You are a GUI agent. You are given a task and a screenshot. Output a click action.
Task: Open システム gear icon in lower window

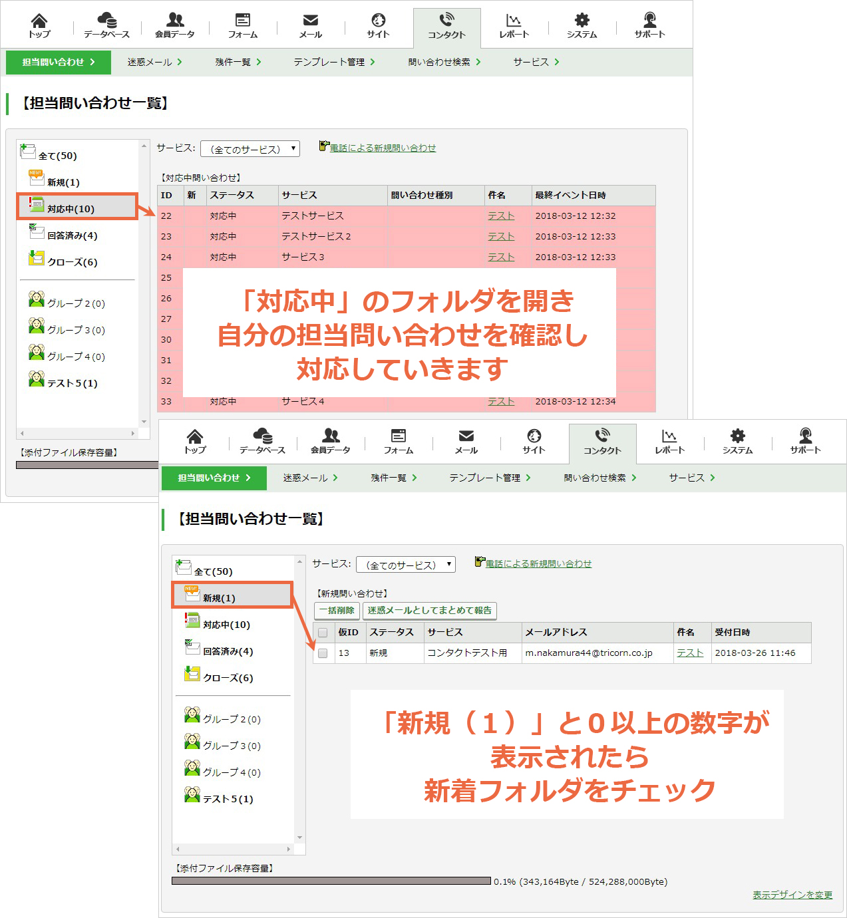point(738,442)
